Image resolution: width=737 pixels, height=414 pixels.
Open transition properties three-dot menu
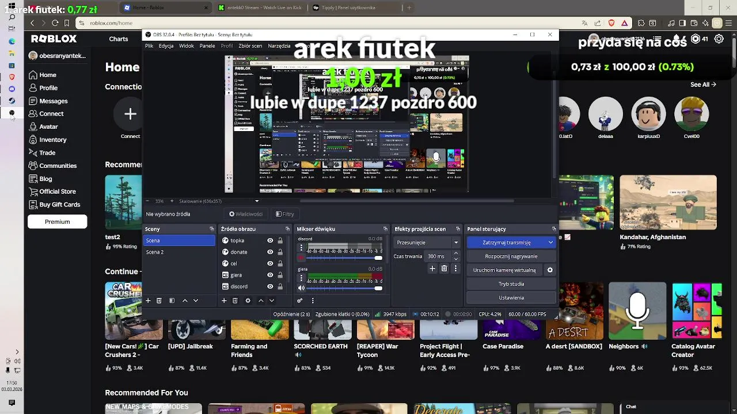click(455, 269)
